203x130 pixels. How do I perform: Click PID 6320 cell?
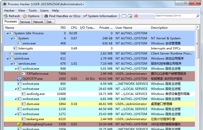62,119
